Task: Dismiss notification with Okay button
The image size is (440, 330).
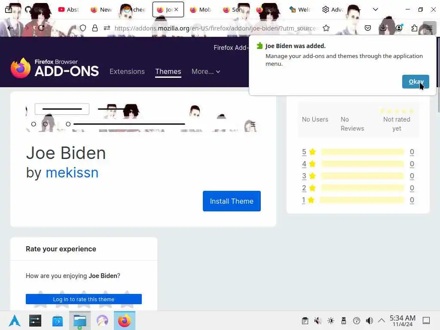Action: 416,82
